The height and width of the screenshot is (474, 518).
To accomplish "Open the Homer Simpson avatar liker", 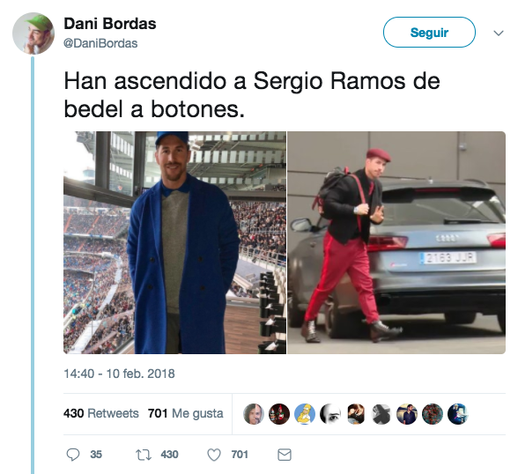I will (x=305, y=413).
